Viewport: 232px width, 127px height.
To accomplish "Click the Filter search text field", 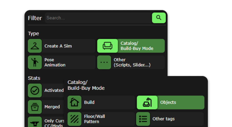I will (x=98, y=18).
